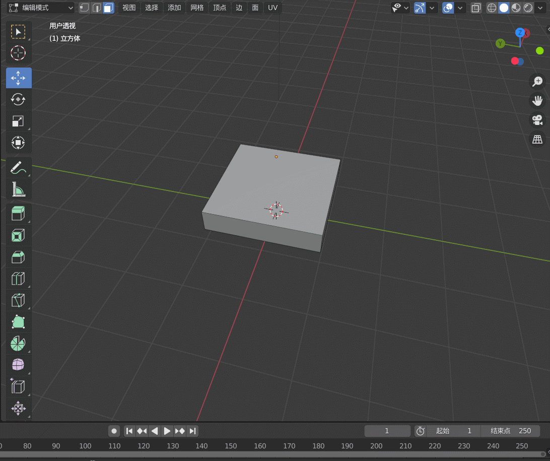Click the pan view hand icon
The image size is (550, 461).
(537, 101)
